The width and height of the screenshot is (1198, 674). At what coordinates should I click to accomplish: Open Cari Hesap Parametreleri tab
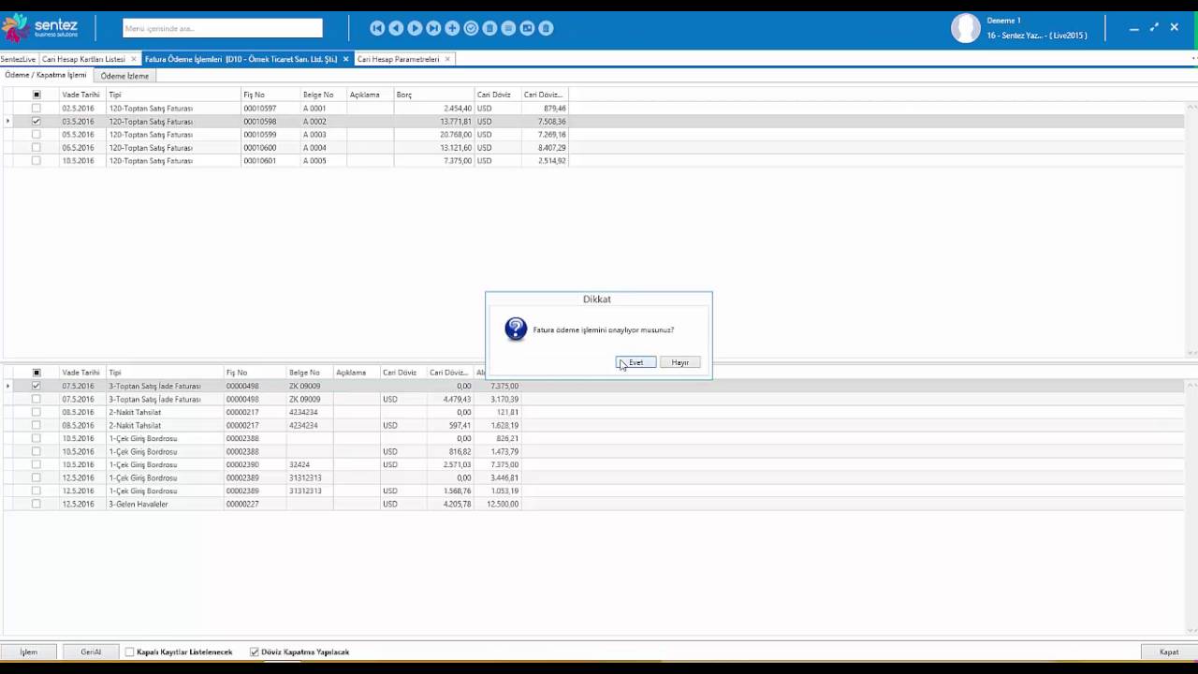[398, 59]
